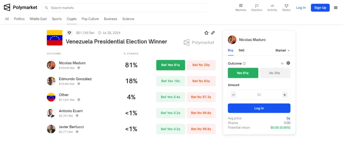Expand the Market order type dropdown
Viewport: 343px width, 143px height.
[282, 50]
